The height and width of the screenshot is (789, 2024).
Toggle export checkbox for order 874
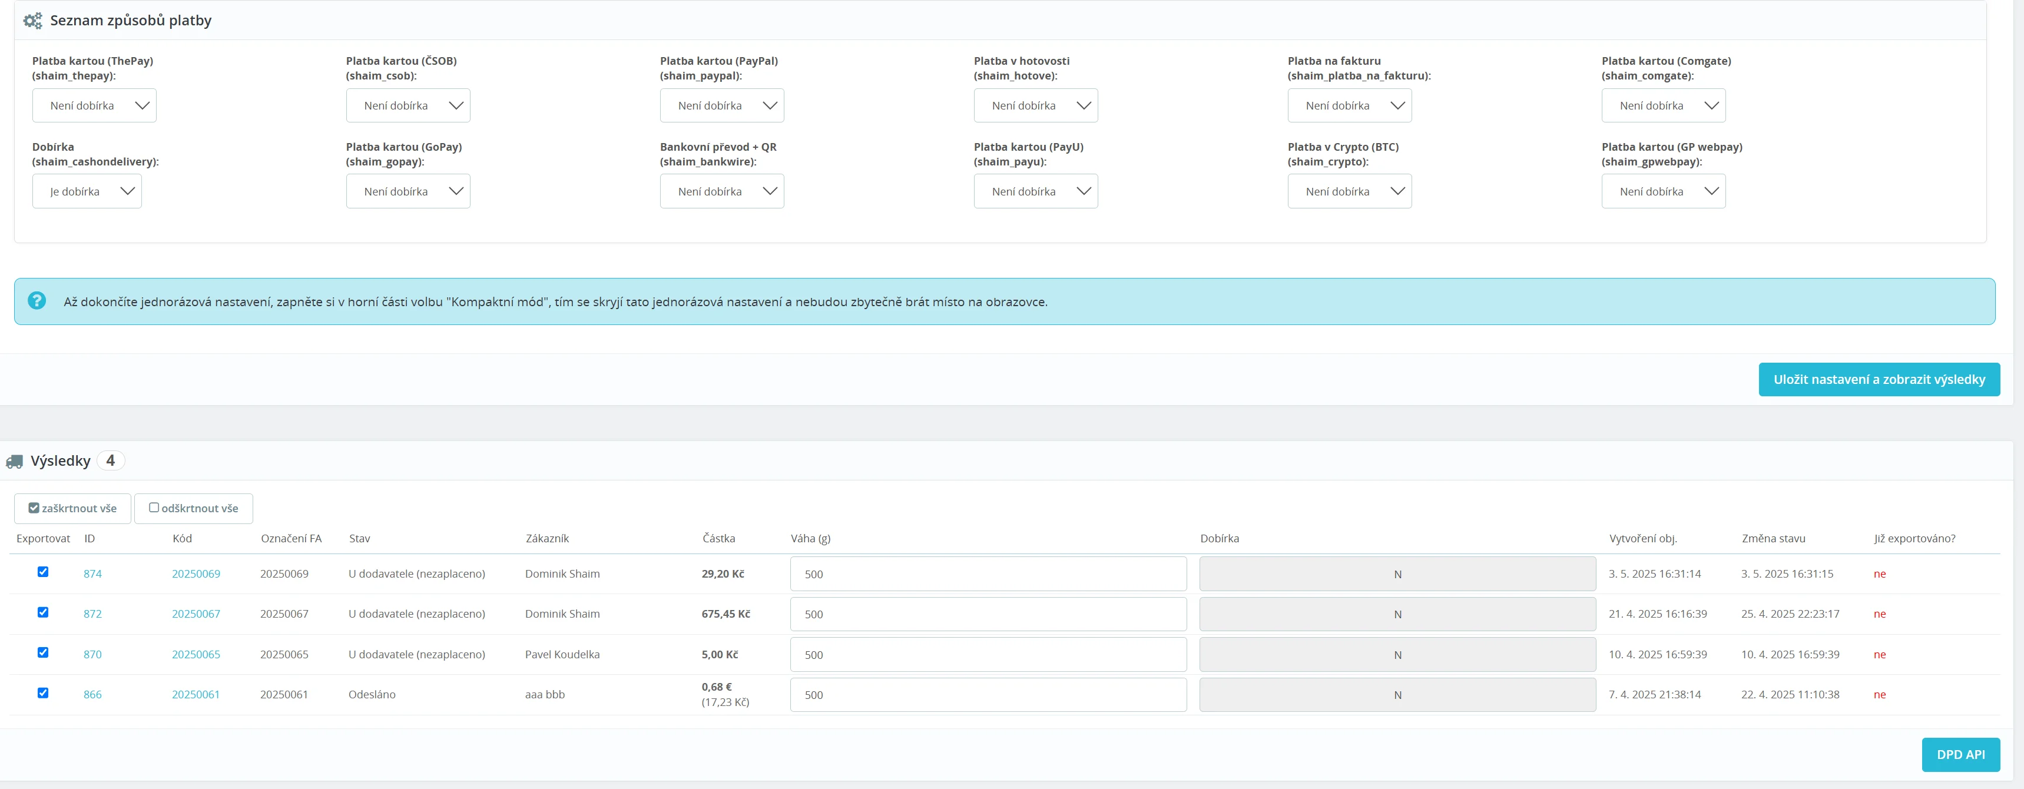tap(43, 572)
